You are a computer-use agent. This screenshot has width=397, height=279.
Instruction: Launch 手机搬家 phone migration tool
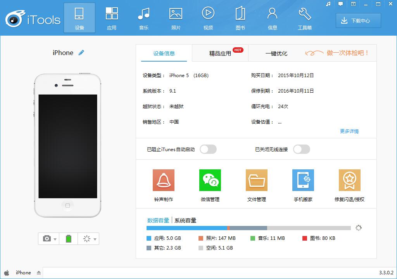click(303, 181)
